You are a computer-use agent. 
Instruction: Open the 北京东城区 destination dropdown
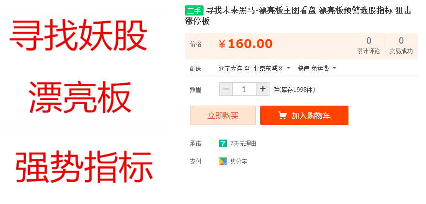coord(272,68)
